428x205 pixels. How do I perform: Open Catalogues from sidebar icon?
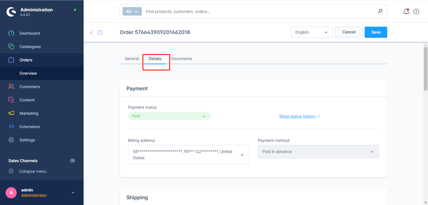coord(11,47)
